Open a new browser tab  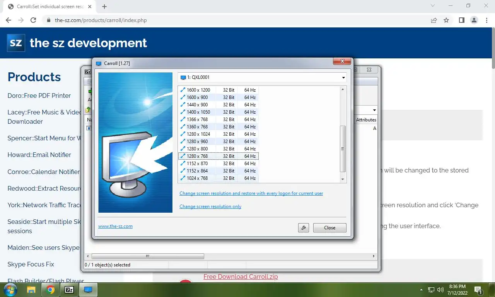(x=104, y=7)
